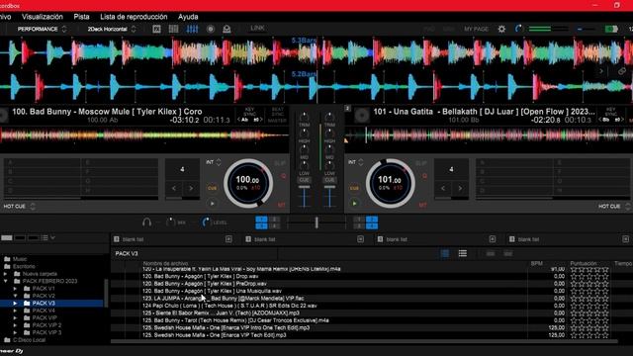Open the effects panel icon in toolbar
Image resolution: width=633 pixels, height=356 pixels.
coord(156,29)
